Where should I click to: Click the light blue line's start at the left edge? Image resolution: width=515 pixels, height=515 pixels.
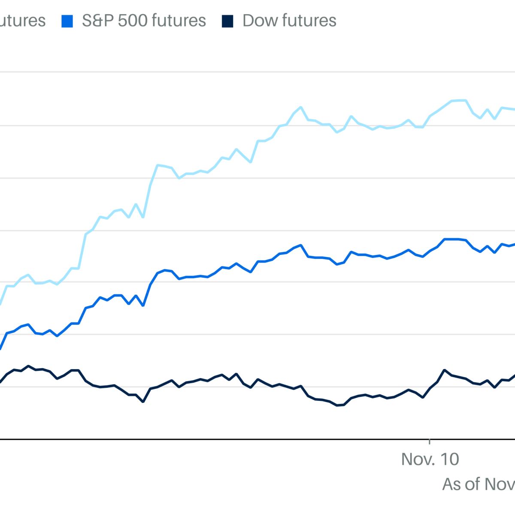[x=1, y=304]
